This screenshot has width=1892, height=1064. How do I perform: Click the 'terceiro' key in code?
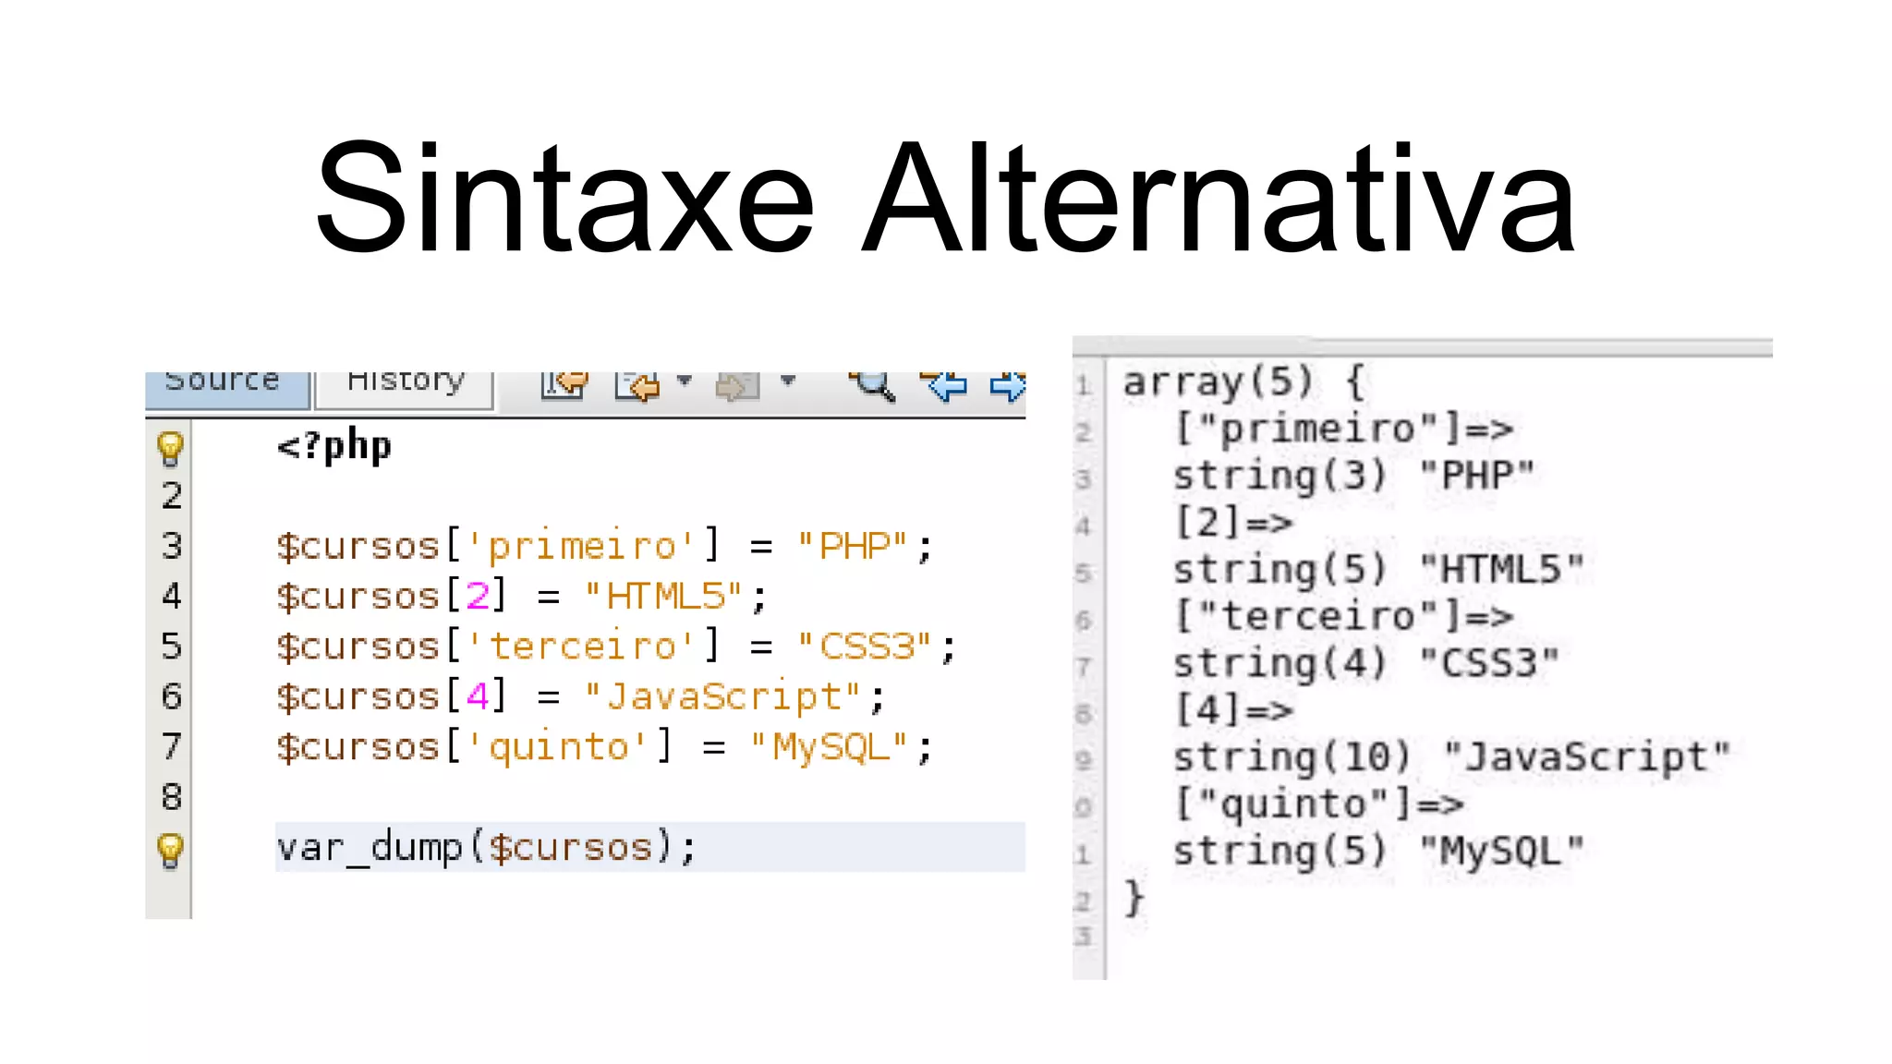(x=582, y=647)
